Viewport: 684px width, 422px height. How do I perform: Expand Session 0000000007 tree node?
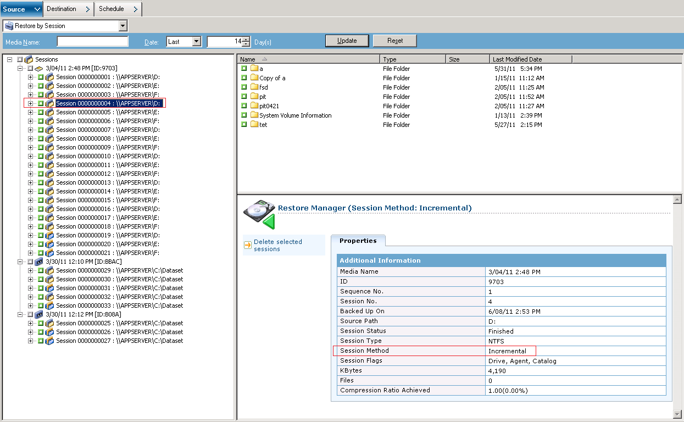pyautogui.click(x=31, y=130)
